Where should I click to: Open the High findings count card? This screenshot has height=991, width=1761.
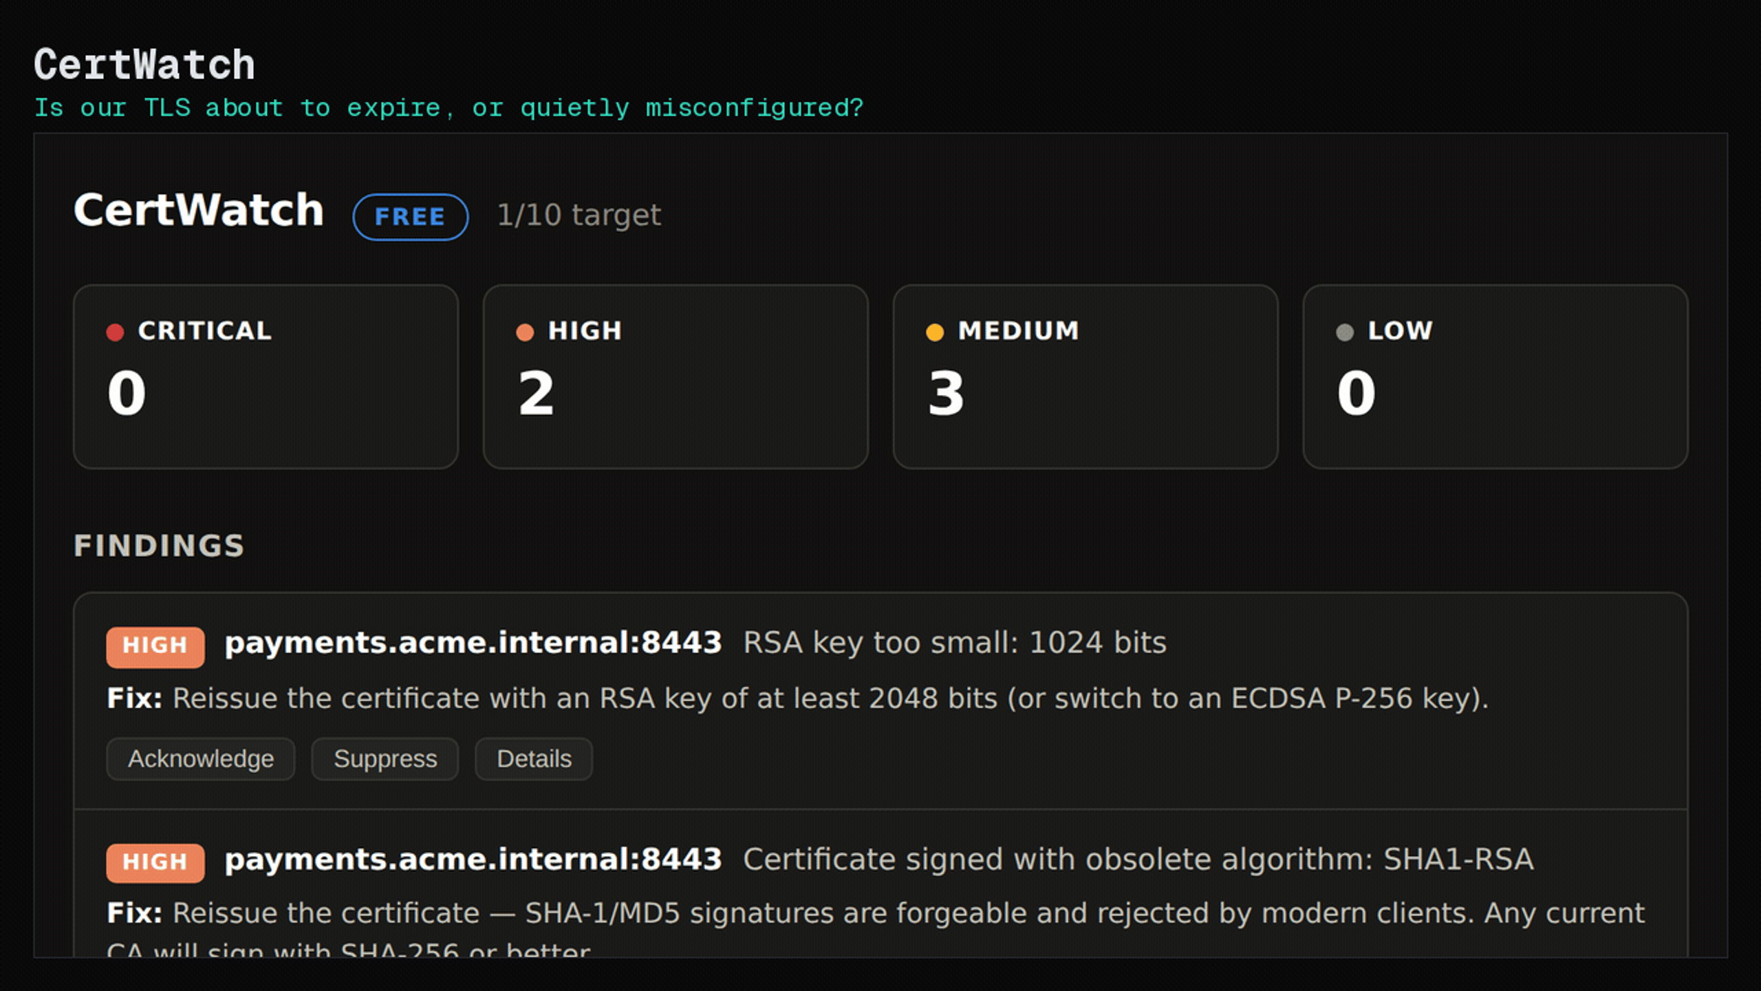676,376
